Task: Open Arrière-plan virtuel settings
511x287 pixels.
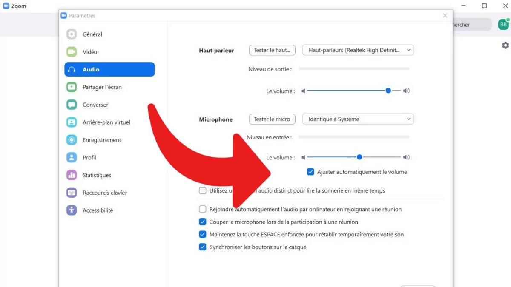Action: coord(109,122)
